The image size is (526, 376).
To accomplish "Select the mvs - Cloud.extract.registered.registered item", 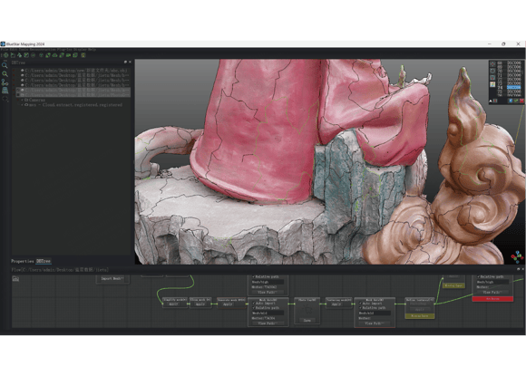I will 75,105.
